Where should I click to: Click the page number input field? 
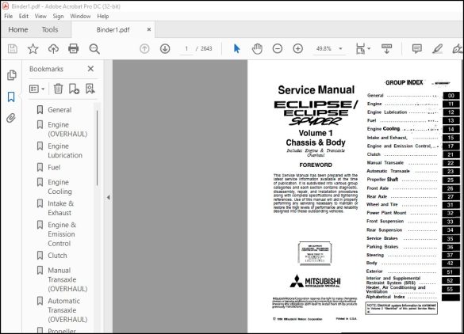coord(186,49)
